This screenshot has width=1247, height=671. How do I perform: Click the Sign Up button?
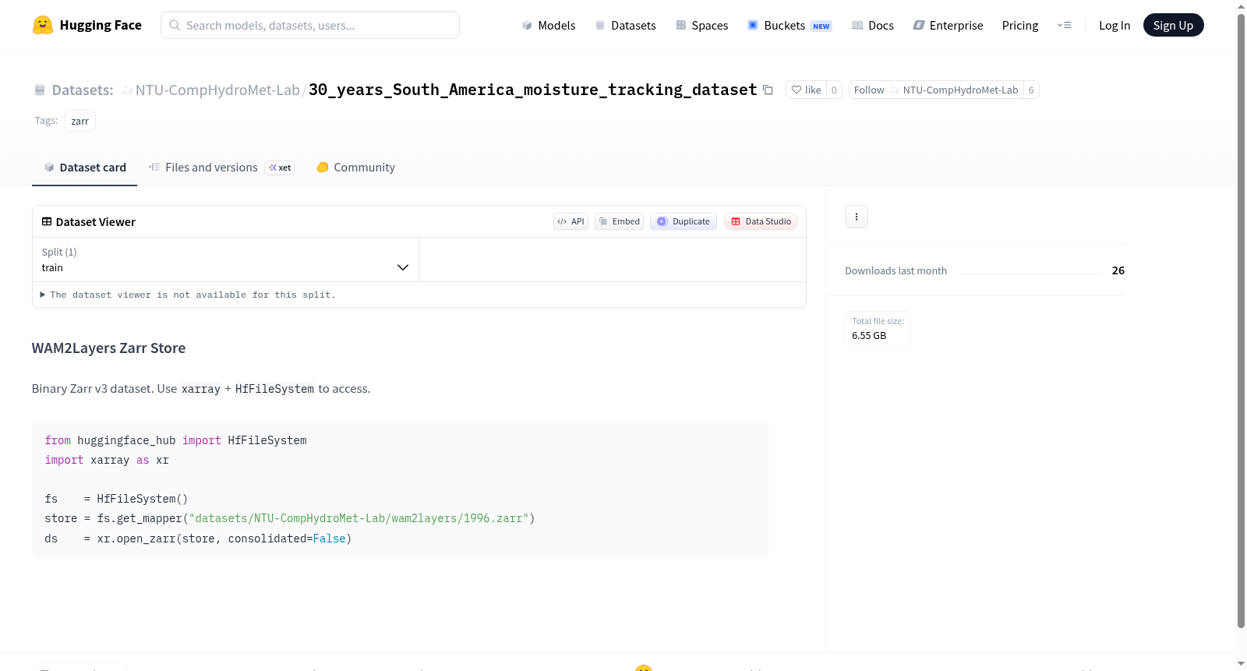[1173, 25]
